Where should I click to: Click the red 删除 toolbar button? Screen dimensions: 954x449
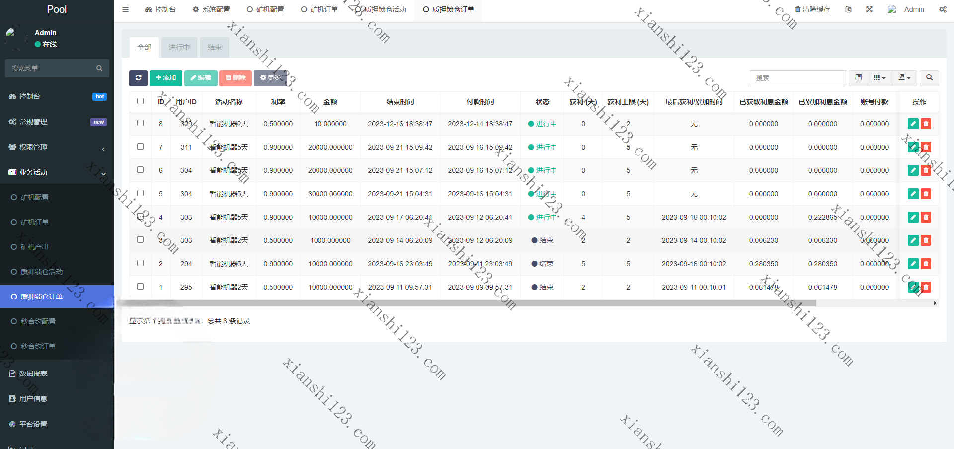(x=236, y=78)
